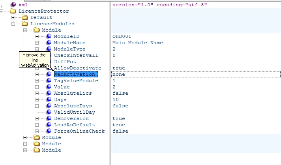Screen dimensions: 281x165
Task: Click the blue sphere icon beside AbsoluteDays
Action: [x=49, y=105]
